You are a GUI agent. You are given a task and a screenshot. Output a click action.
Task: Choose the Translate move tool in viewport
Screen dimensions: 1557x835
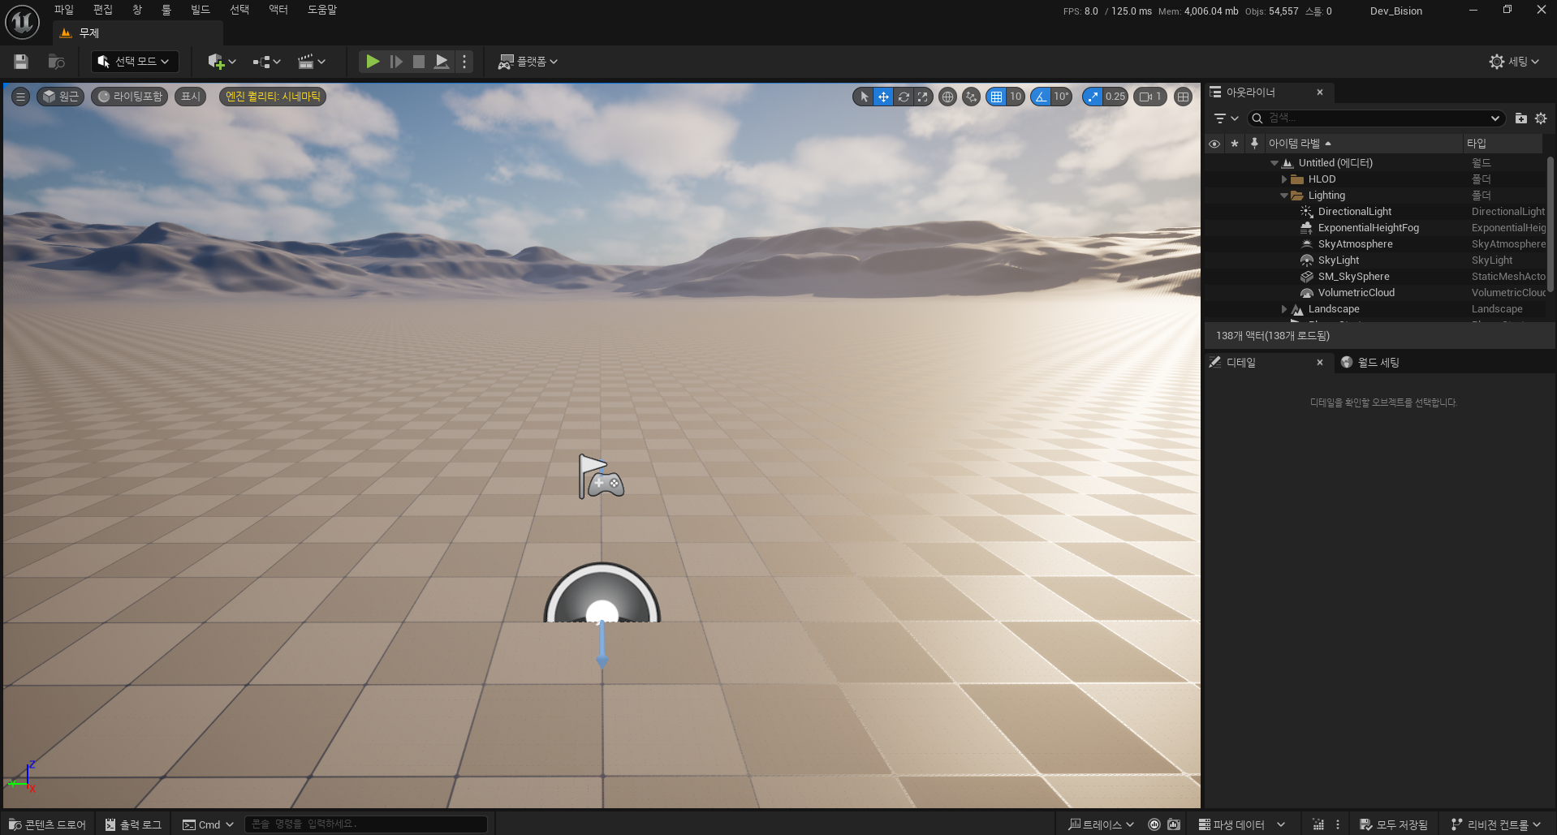click(883, 97)
